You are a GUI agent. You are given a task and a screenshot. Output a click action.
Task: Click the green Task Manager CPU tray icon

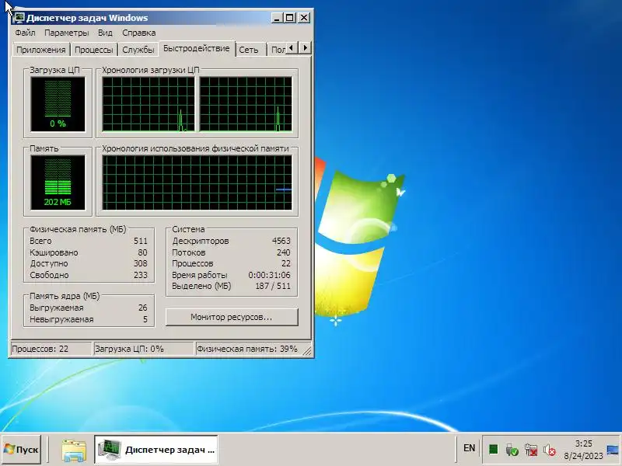tap(494, 450)
